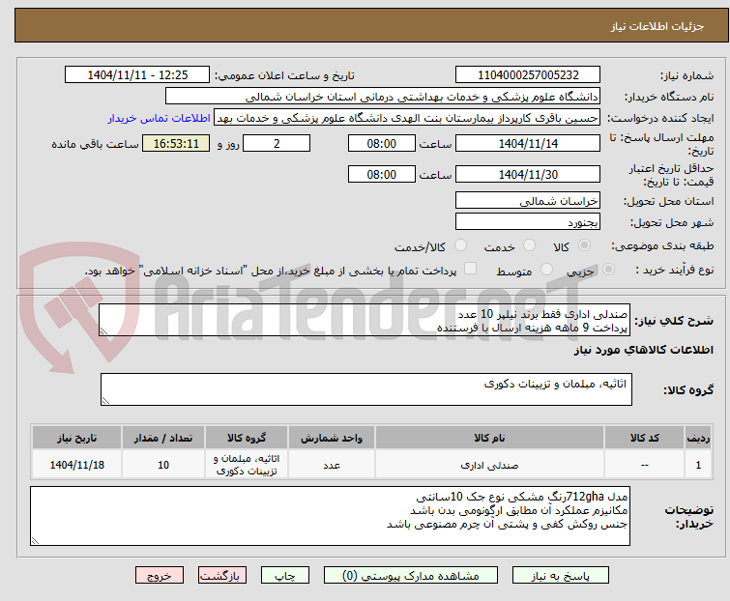Select the 'متوسط' purchase type radio
Screen dimensions: 730x601
coord(546,269)
